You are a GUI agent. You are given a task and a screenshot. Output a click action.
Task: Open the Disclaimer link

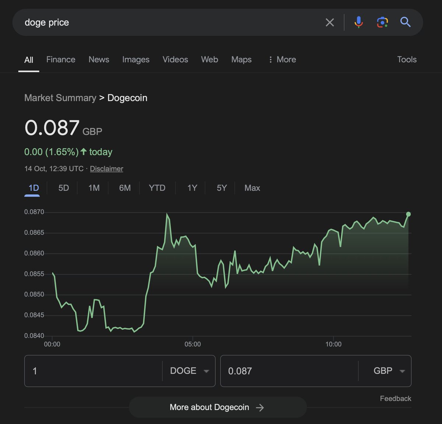click(106, 168)
